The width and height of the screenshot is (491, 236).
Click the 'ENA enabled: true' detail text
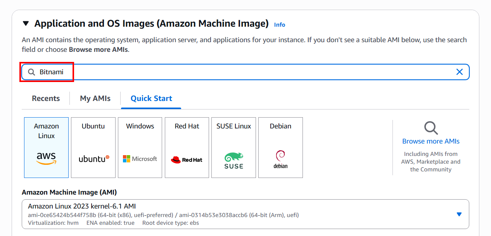pos(110,223)
